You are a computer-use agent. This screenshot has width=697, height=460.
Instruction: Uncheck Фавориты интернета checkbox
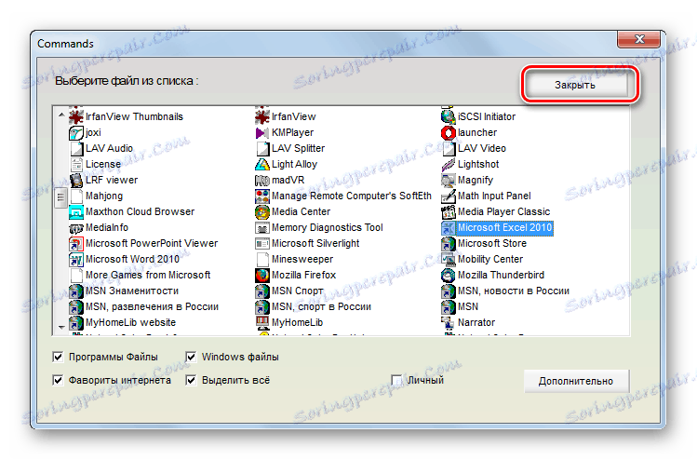coord(58,380)
